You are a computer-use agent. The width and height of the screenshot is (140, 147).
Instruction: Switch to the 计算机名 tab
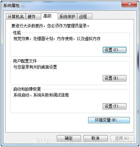click(x=16, y=16)
